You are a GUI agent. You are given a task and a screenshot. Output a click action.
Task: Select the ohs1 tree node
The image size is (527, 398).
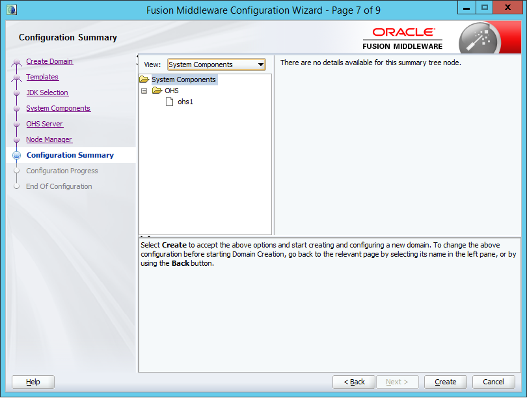pyautogui.click(x=185, y=102)
